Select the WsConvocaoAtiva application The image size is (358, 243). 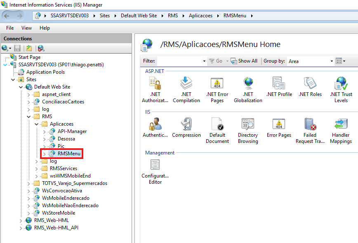pyautogui.click(x=62, y=191)
